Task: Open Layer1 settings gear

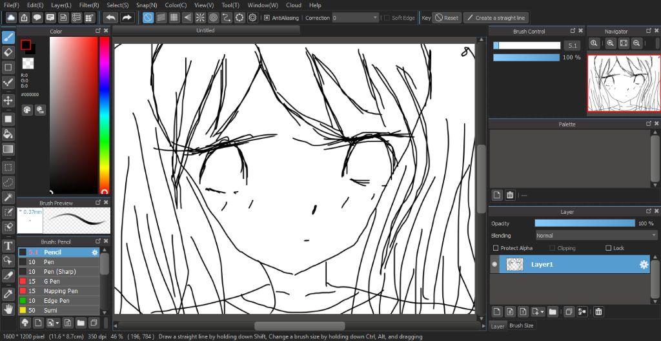Action: (x=644, y=265)
